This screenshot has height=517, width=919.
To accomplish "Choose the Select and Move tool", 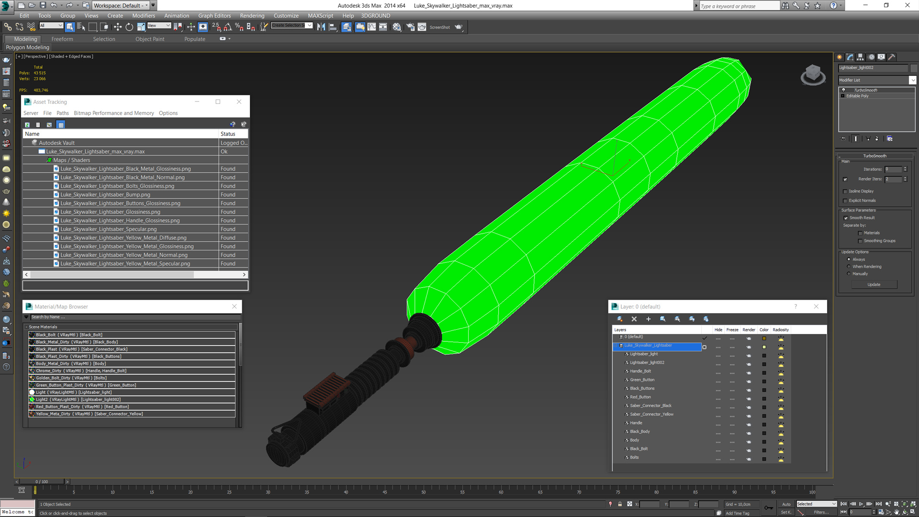I will [118, 27].
